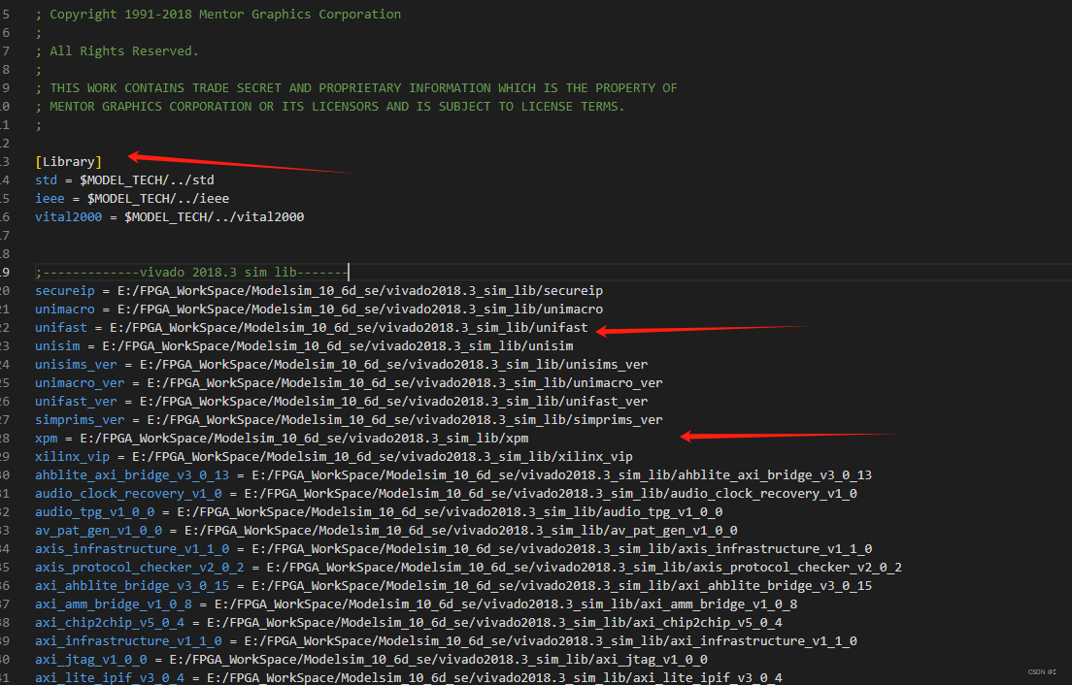This screenshot has height=685, width=1072.
Task: Click the 'axi_ahblite_bridge_v3_0_15' key
Action: pos(132,586)
